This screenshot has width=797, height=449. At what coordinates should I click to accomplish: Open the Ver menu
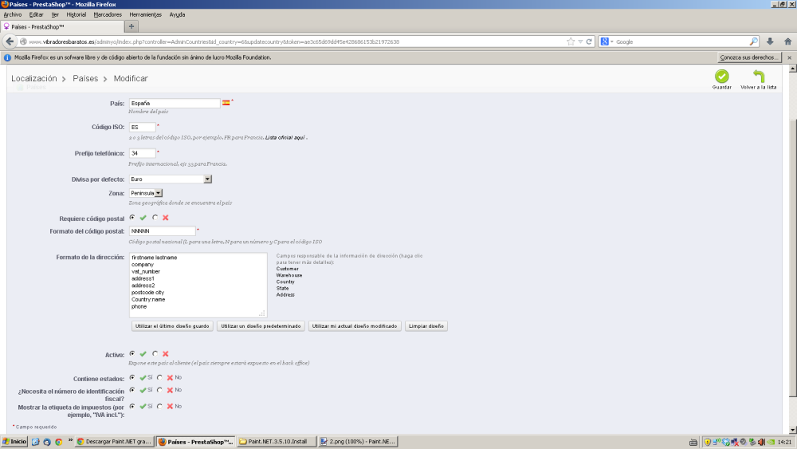click(55, 14)
